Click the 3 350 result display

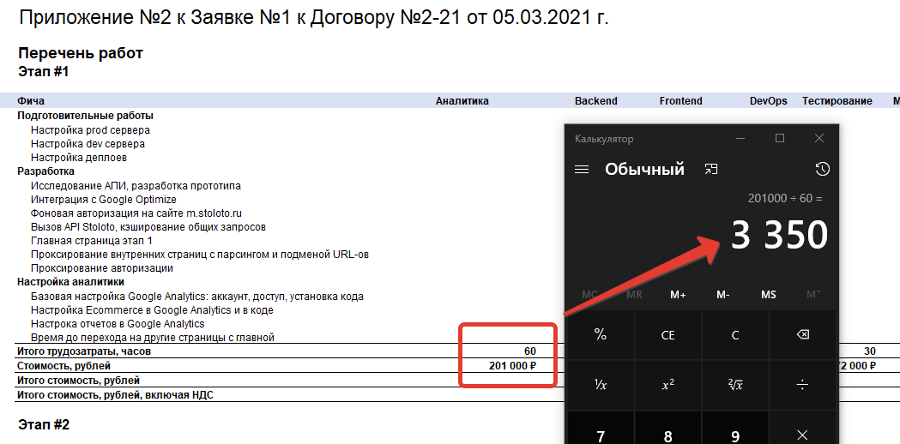[778, 235]
